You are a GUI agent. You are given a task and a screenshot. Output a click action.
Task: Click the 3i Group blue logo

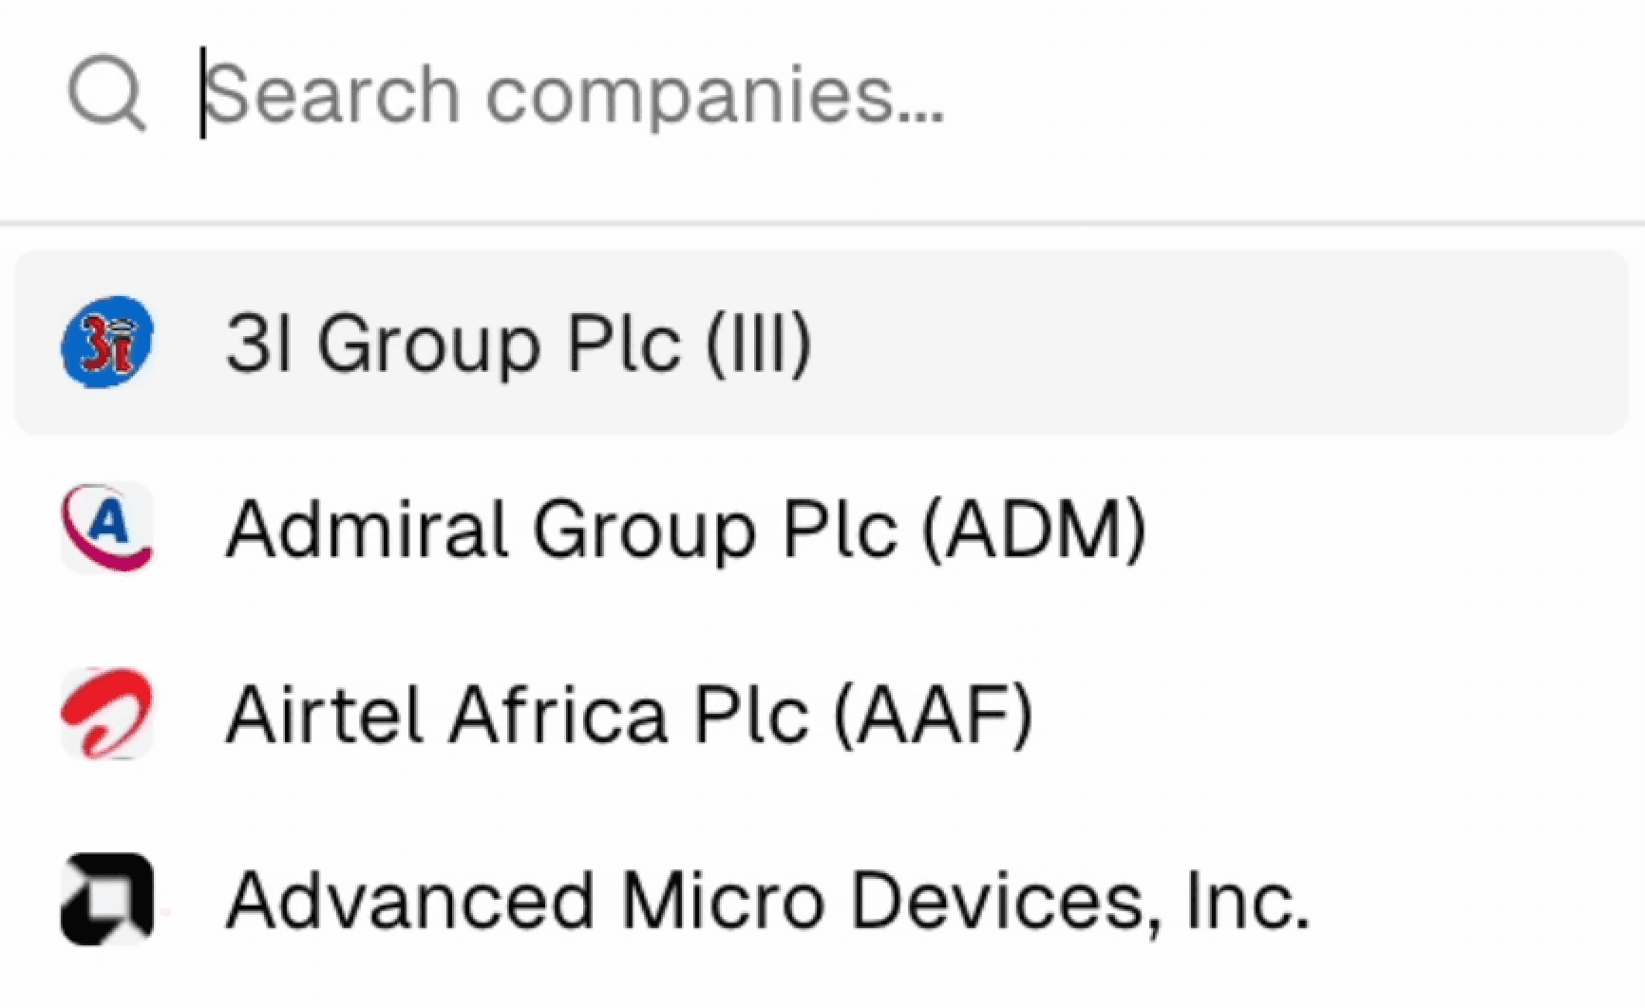[106, 342]
